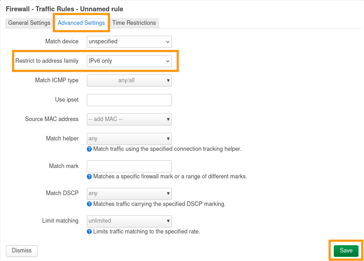Click the Use ipset text field
Screen dimensions: 364x261
[x=129, y=100]
